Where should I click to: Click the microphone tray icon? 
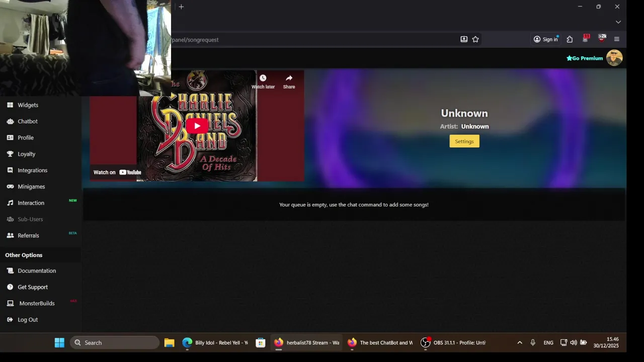pyautogui.click(x=533, y=342)
